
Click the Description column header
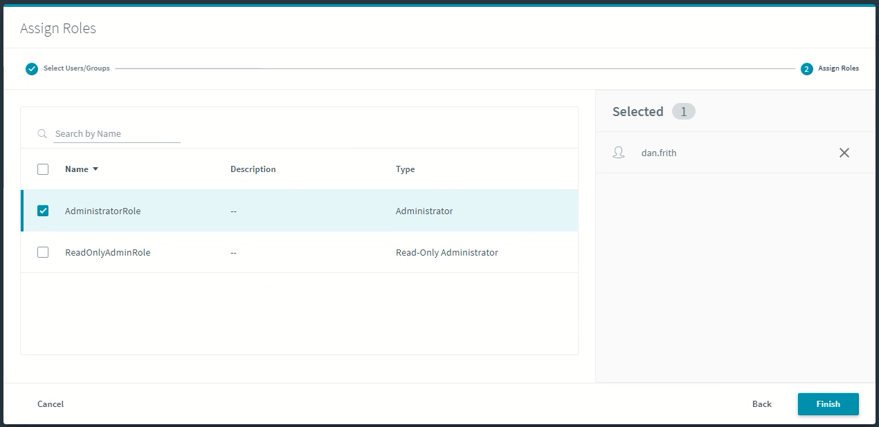(253, 169)
